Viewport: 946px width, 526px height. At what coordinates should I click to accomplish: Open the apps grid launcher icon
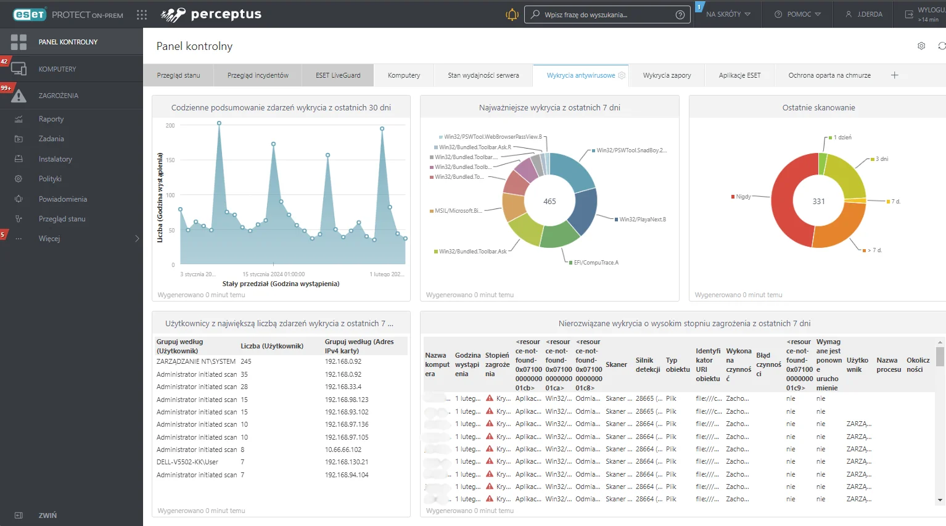(x=142, y=15)
